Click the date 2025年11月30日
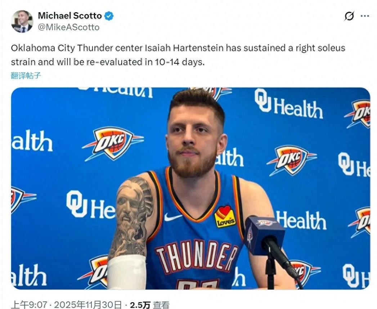This screenshot has width=377, height=309. pyautogui.click(x=88, y=305)
